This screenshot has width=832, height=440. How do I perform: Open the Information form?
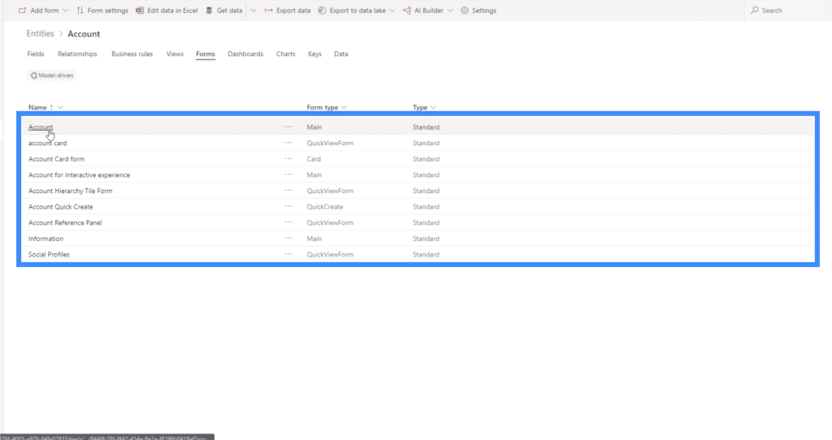click(45, 239)
